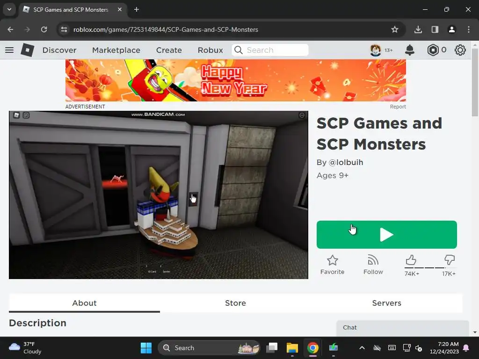
Task: Show hidden system tray icons
Action: coord(362,348)
